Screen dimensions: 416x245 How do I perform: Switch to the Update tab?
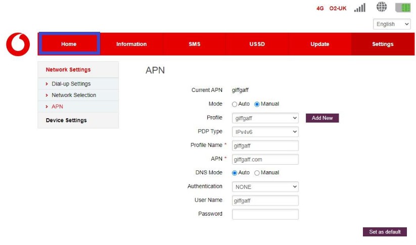[320, 44]
